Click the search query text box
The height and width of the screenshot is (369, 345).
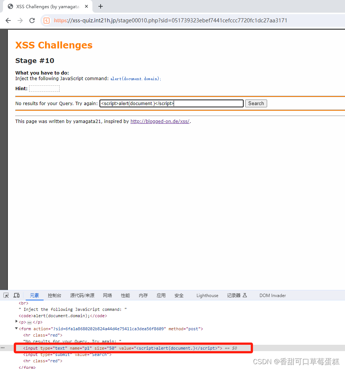tap(171, 103)
